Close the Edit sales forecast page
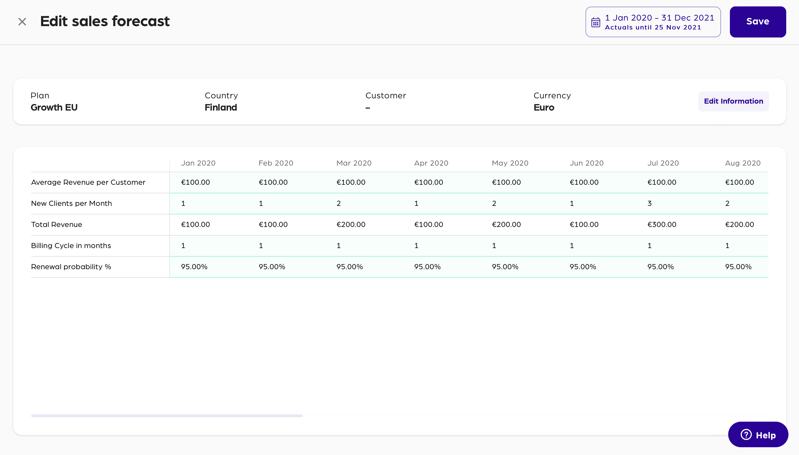 click(22, 22)
